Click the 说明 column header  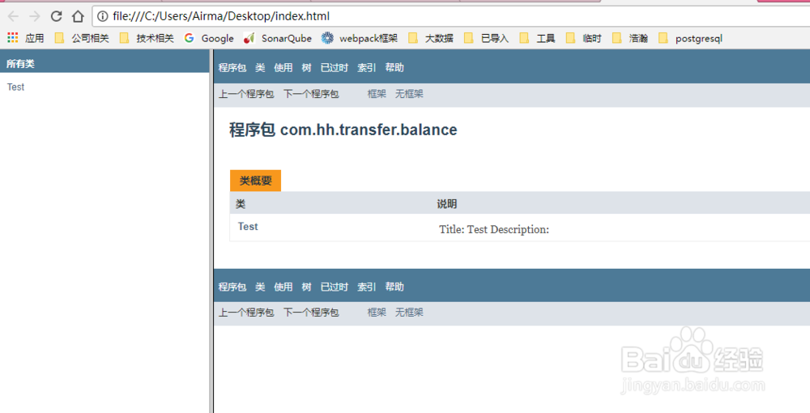(447, 204)
